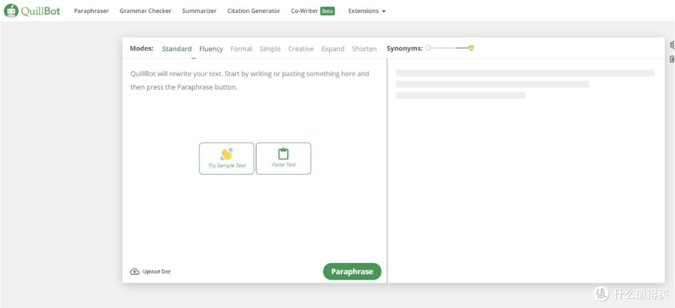Adjust the Synonyms slider
The image size is (675, 308).
(x=450, y=48)
